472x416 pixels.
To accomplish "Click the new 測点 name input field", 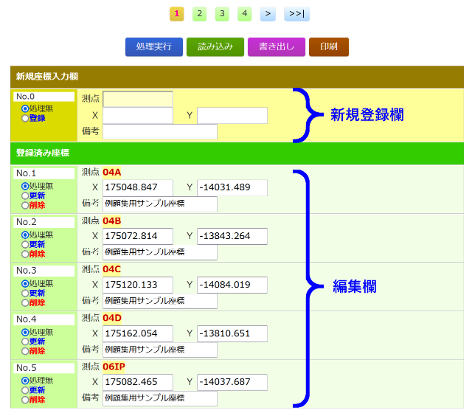I will point(138,99).
